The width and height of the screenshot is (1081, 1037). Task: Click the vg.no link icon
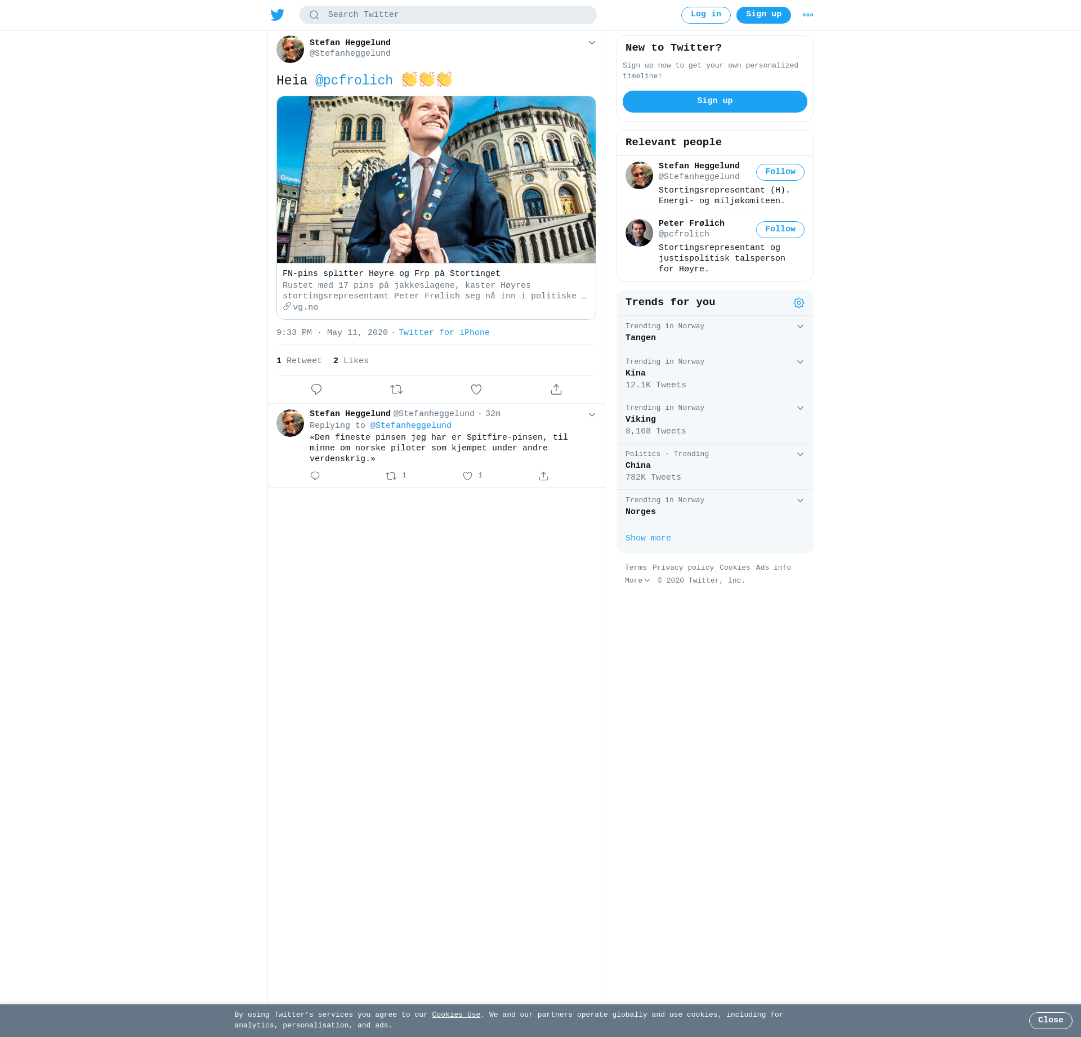point(287,307)
